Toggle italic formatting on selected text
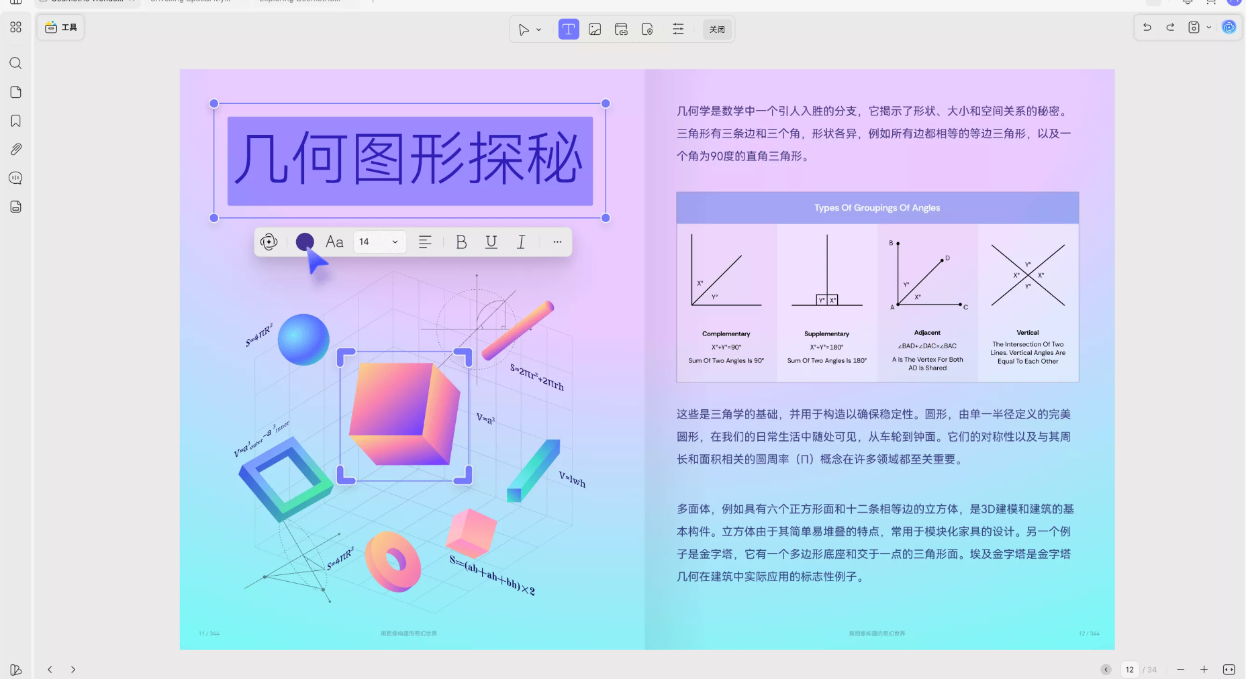 tap(521, 242)
